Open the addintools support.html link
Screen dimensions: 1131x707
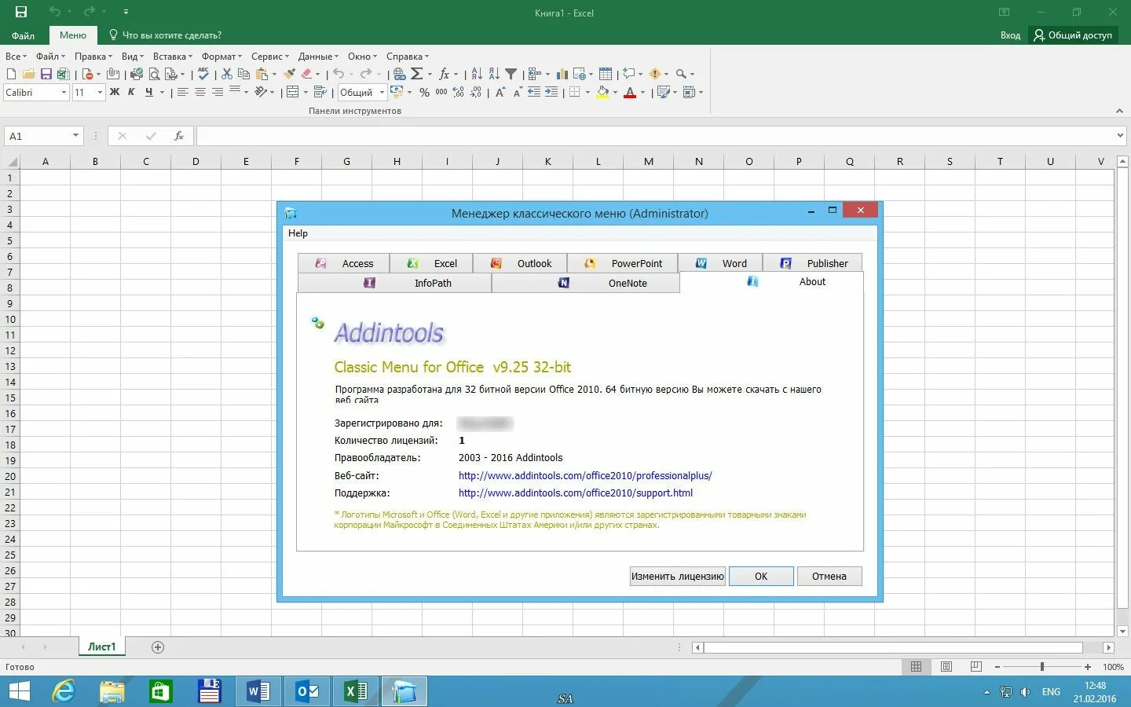(x=576, y=493)
